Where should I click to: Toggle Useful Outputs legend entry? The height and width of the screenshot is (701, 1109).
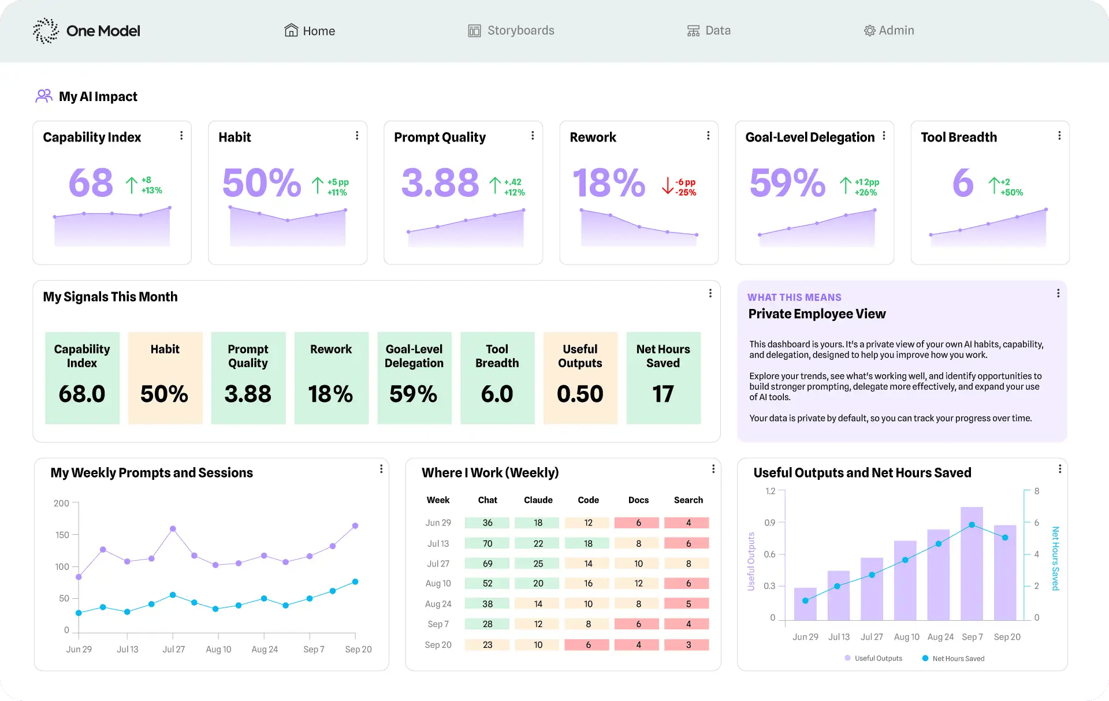(873, 658)
